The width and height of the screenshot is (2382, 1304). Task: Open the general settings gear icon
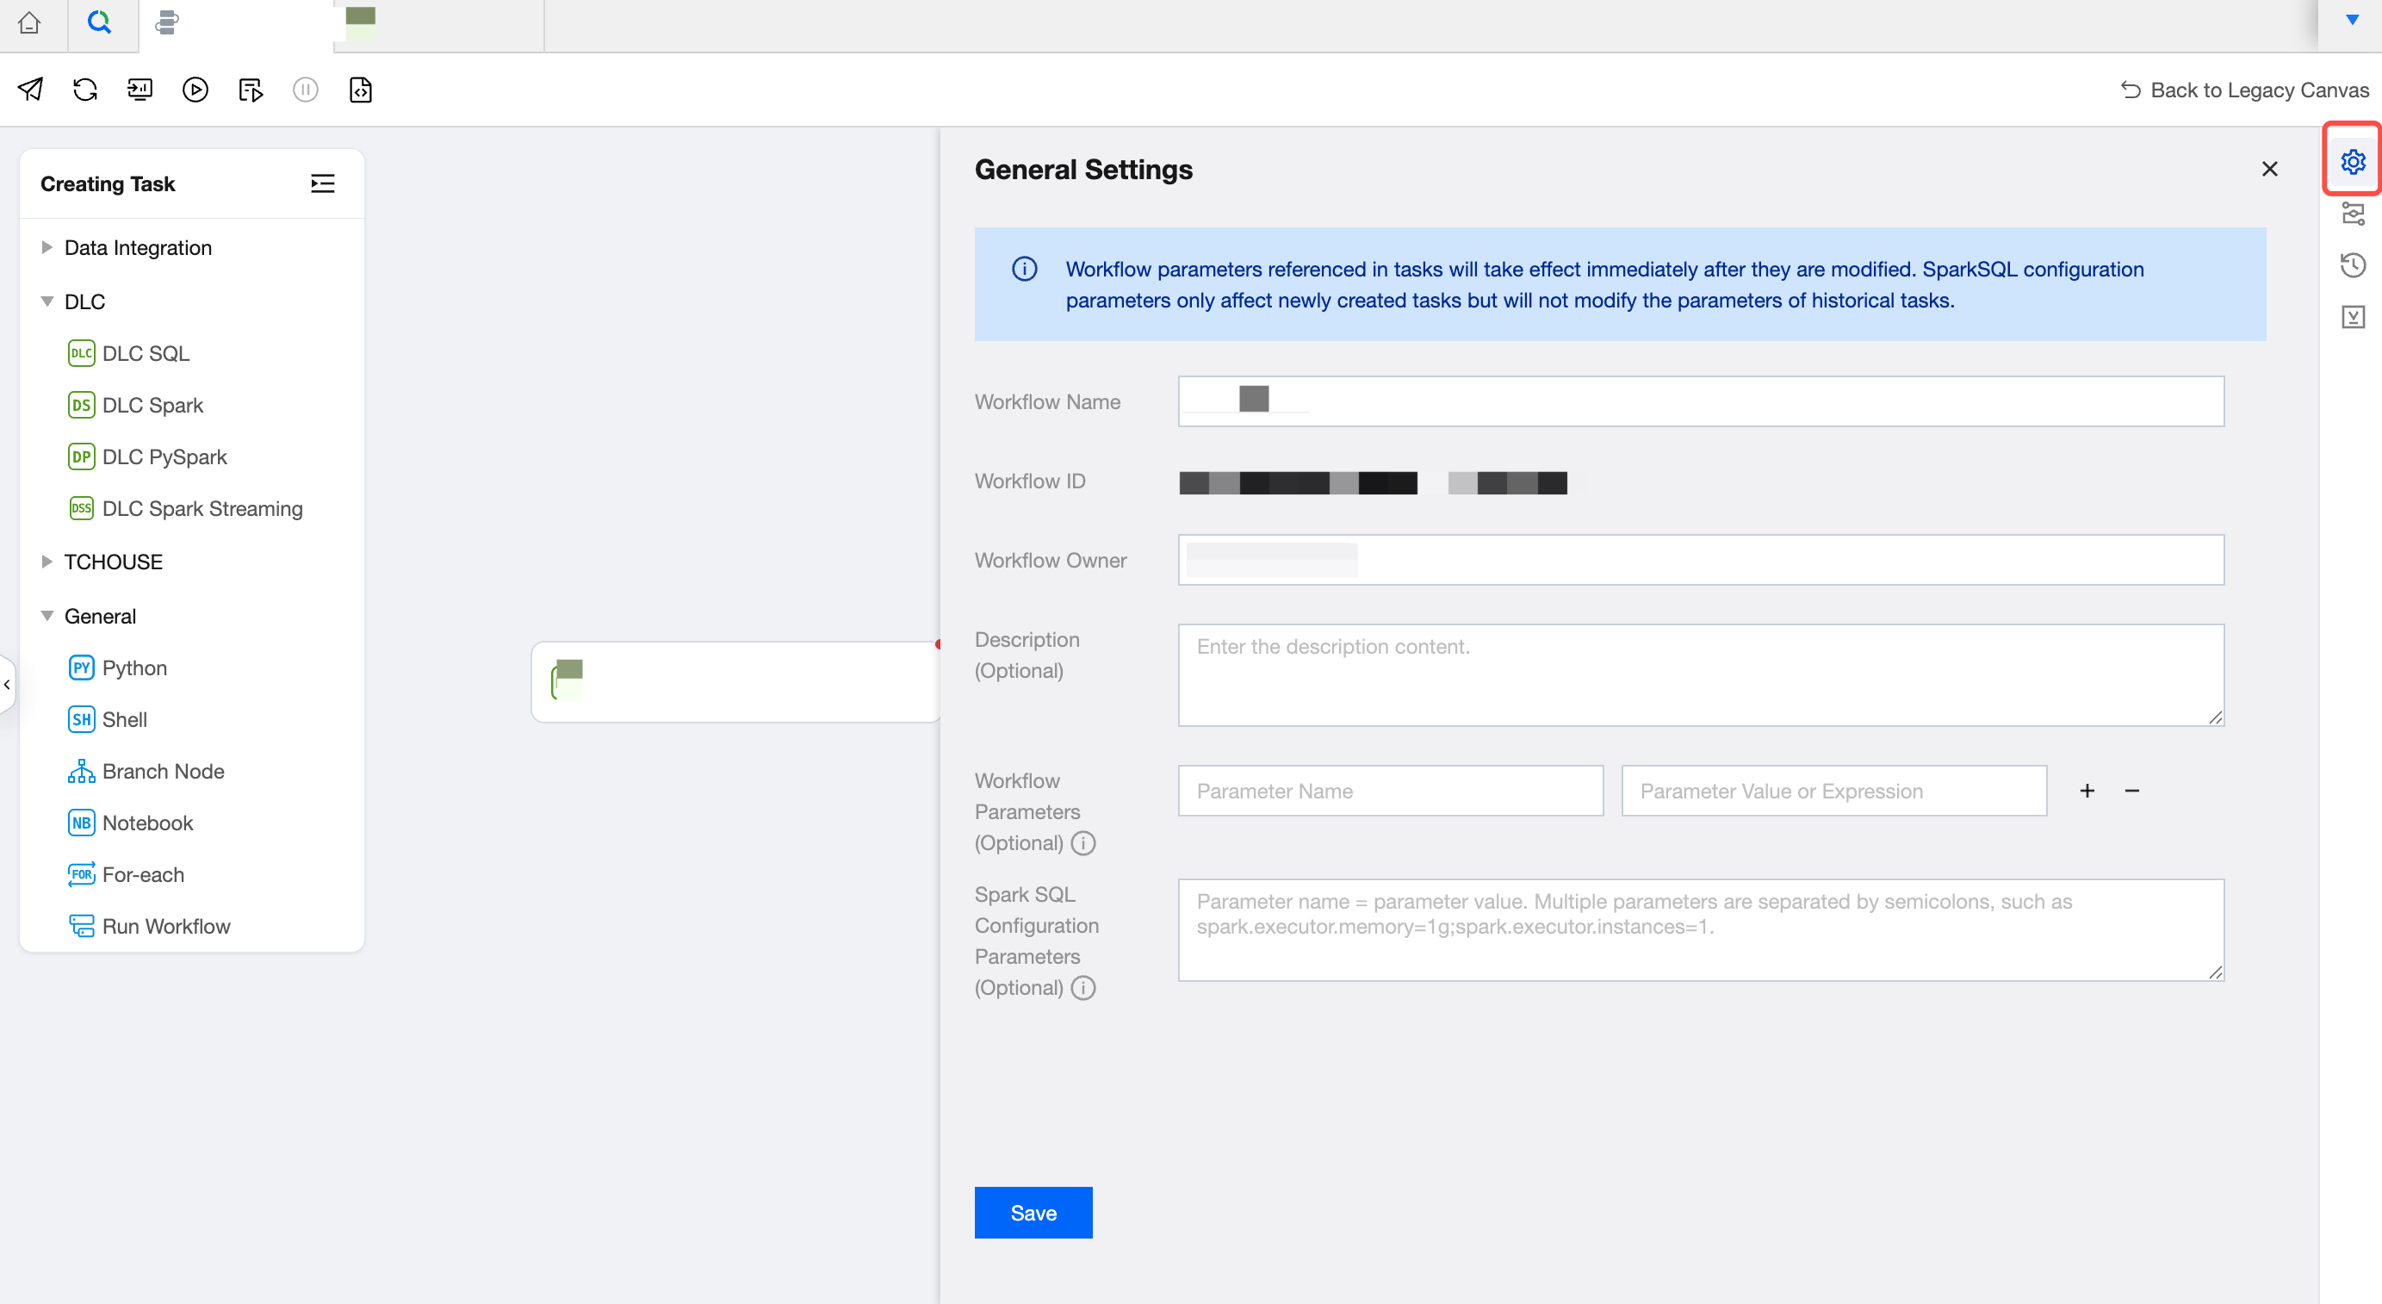(x=2353, y=162)
